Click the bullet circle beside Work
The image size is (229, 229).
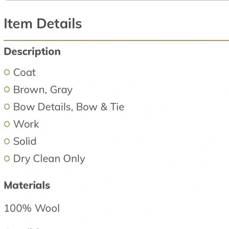(x=7, y=124)
